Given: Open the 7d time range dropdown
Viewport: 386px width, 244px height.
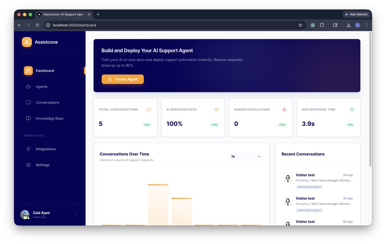Looking at the screenshot, I should point(246,157).
